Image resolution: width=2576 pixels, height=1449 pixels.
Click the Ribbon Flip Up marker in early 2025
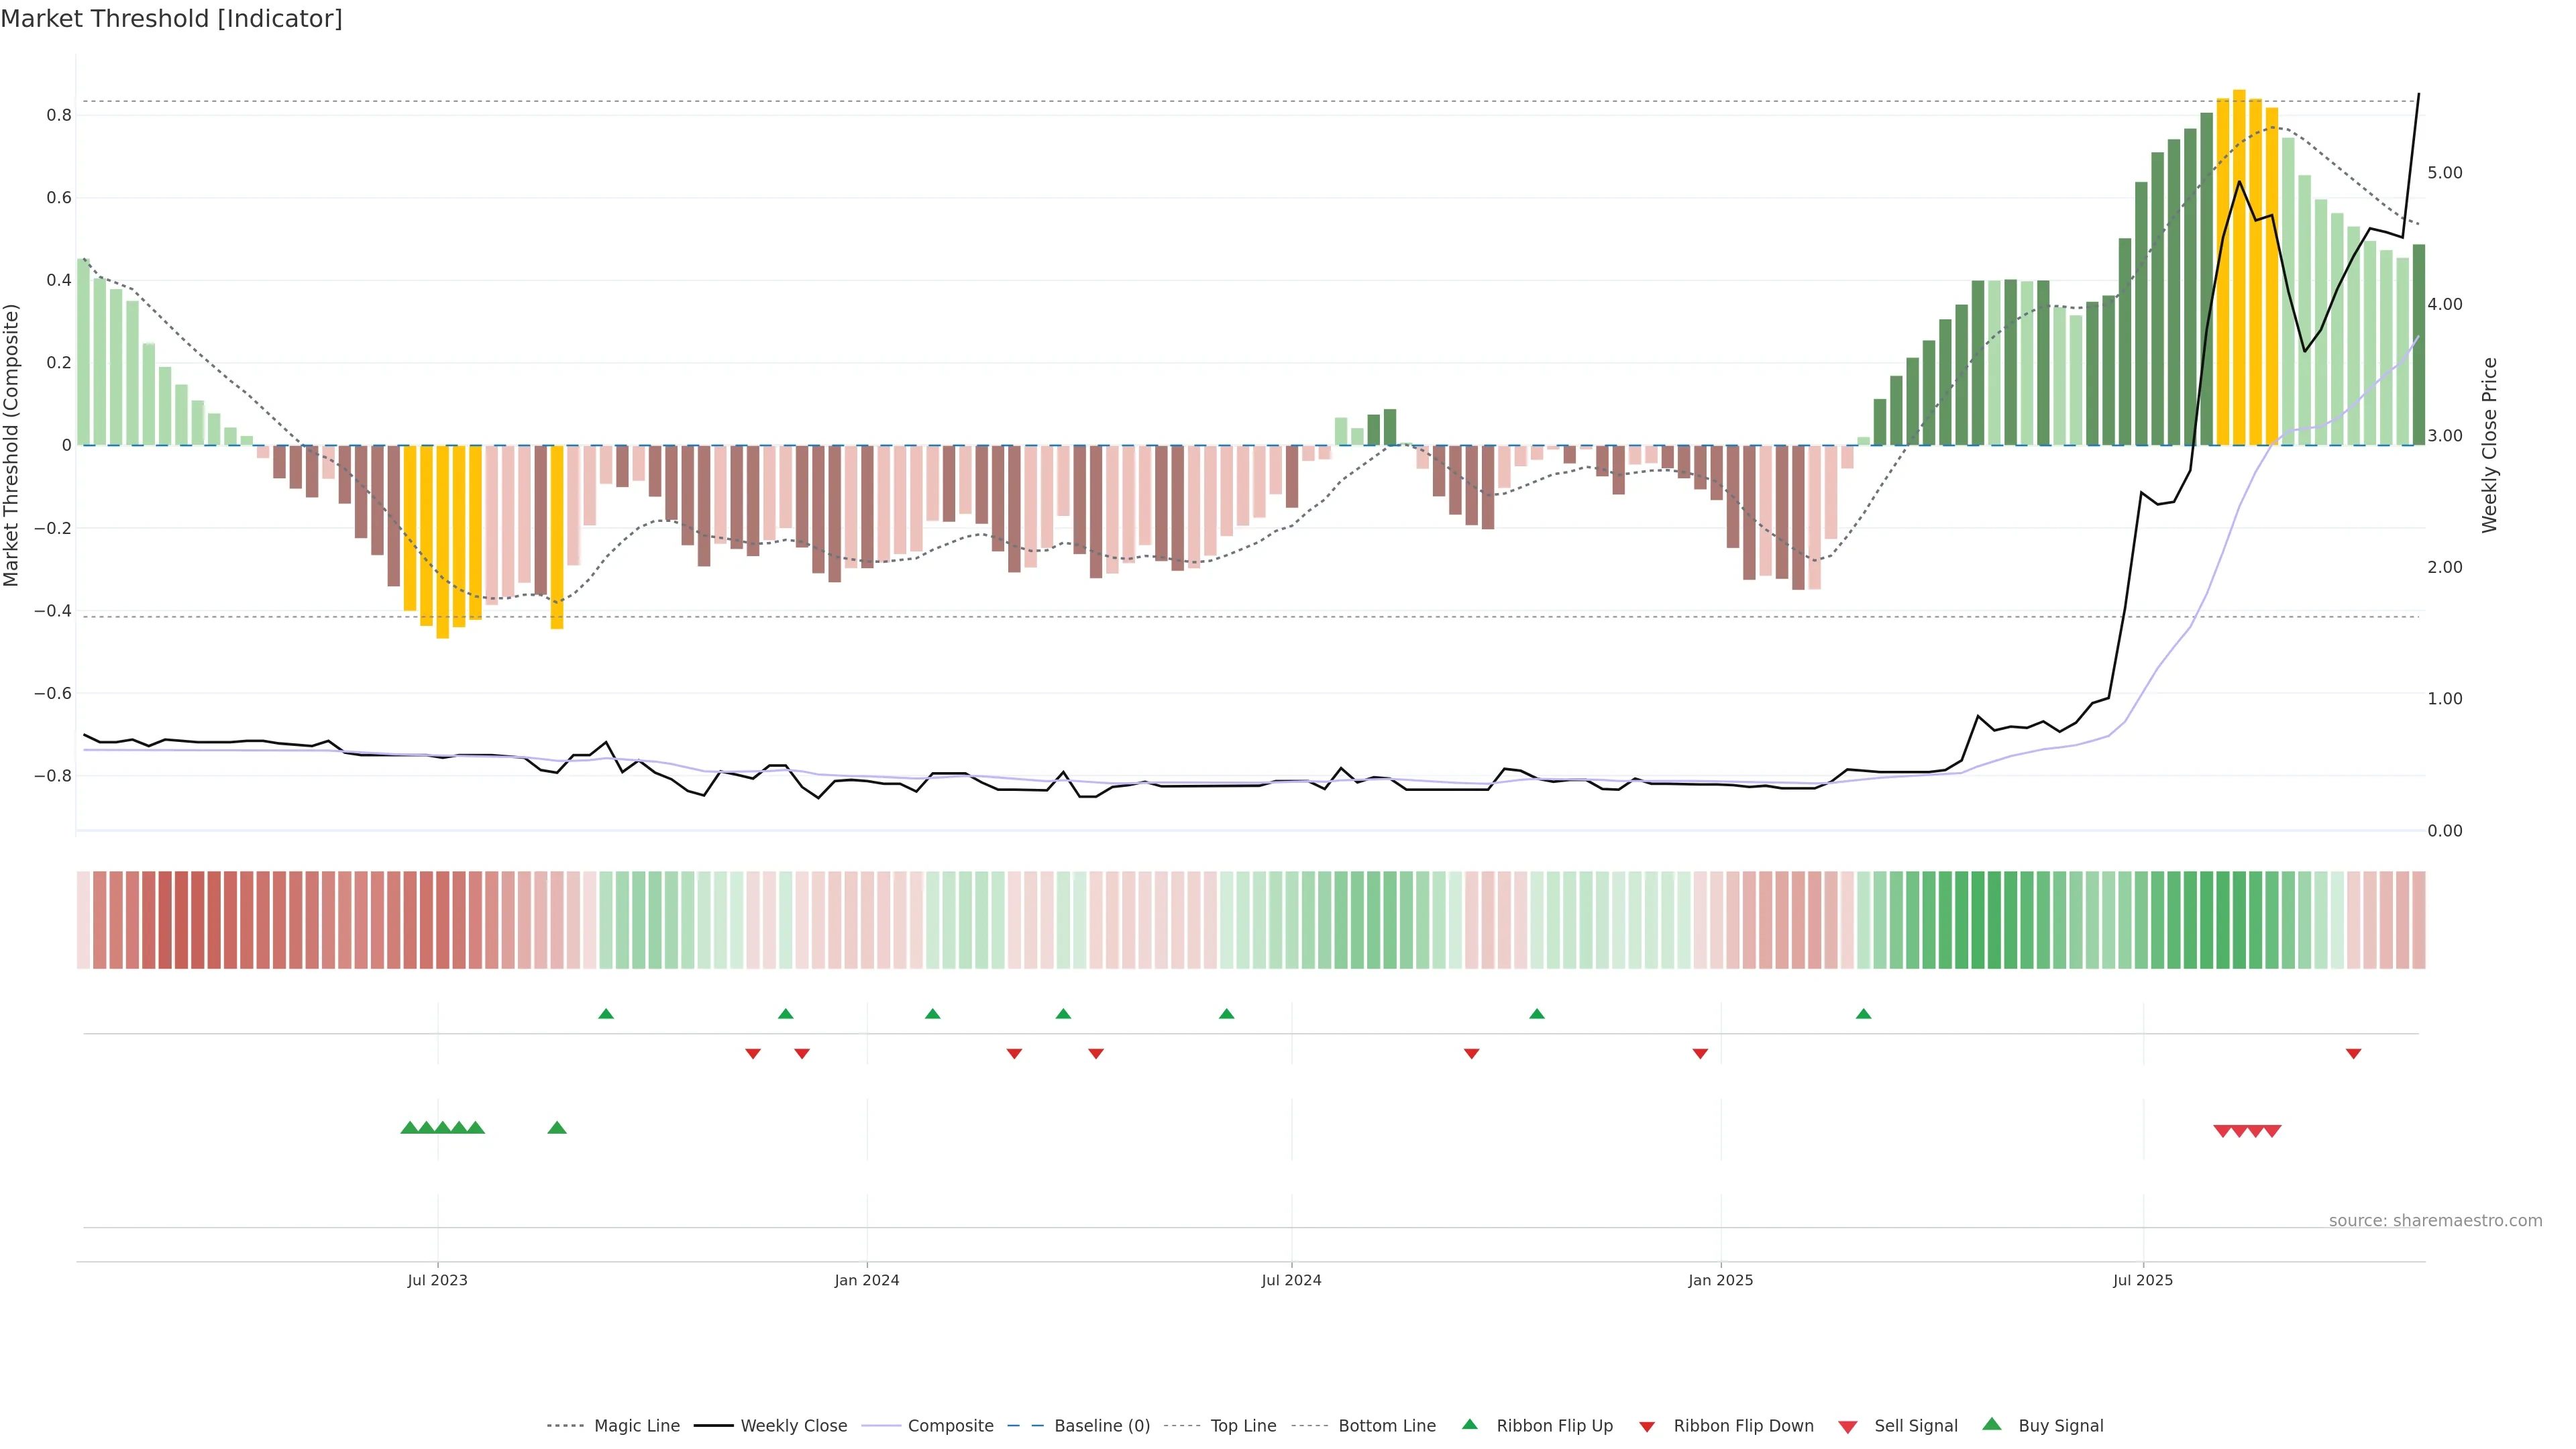coord(1863,1014)
